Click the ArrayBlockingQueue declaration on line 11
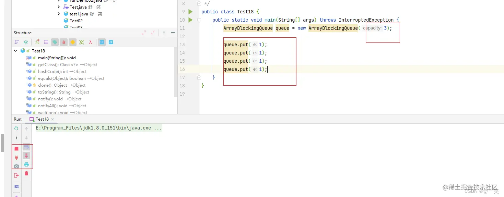The width and height of the screenshot is (504, 197). (248, 28)
